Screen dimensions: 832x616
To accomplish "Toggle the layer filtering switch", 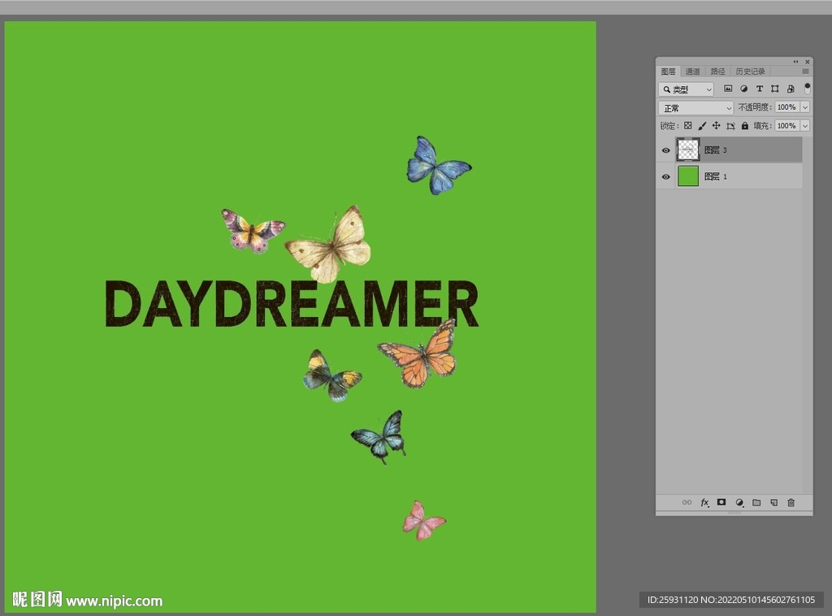I will [x=807, y=87].
